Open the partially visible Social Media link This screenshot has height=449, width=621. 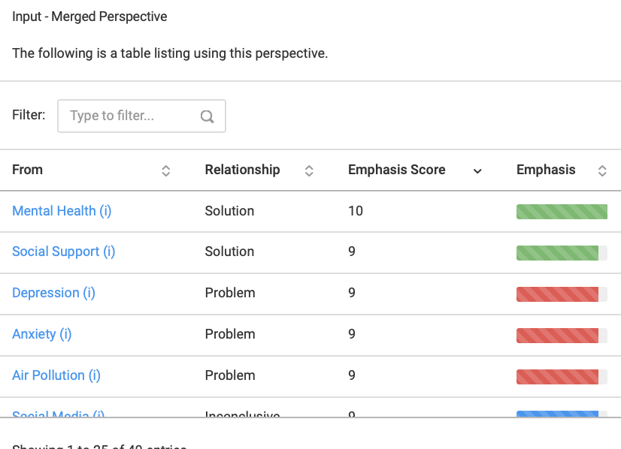coord(58,414)
